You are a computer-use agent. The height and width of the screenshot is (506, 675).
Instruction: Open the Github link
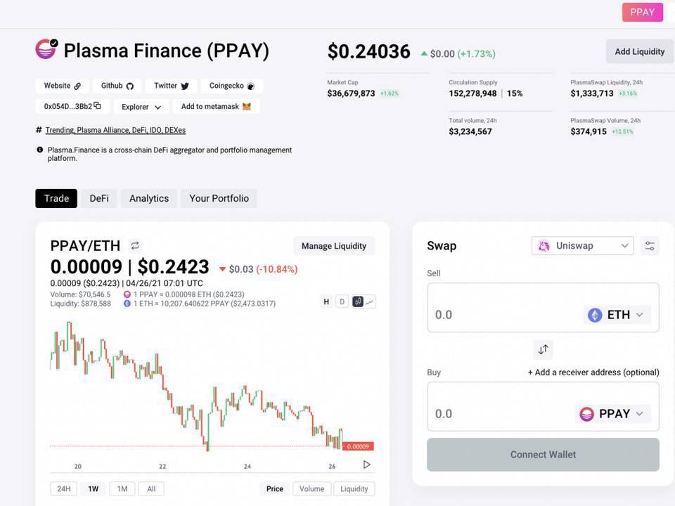click(x=117, y=86)
